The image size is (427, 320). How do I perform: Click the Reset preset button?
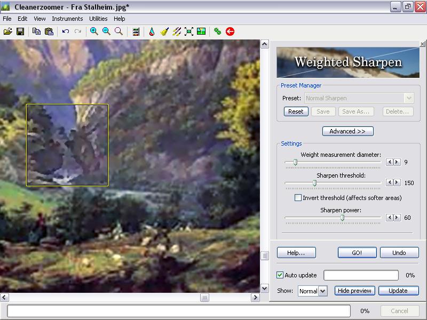[296, 111]
